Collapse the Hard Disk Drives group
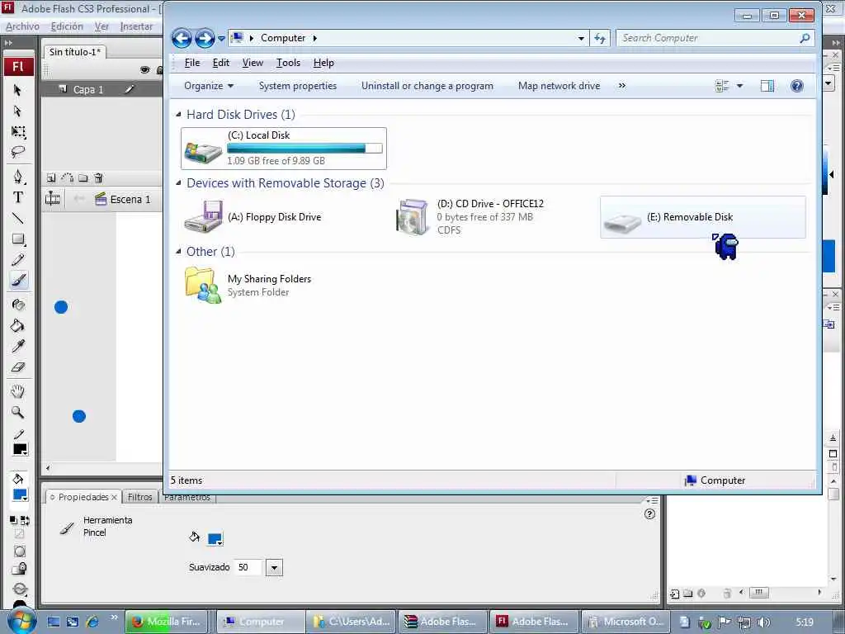845x634 pixels. 178,114
